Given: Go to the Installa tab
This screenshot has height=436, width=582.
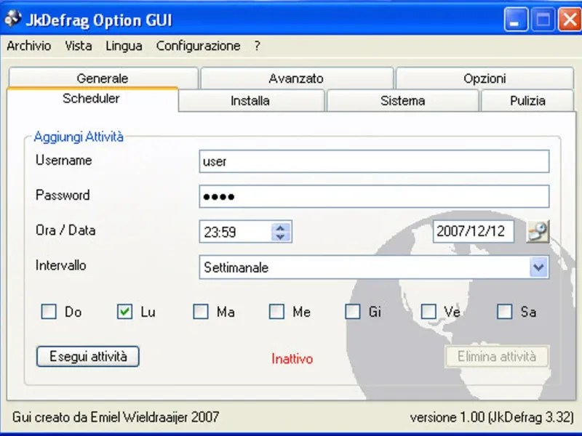Looking at the screenshot, I should (250, 100).
